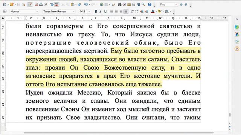Viewport: 241px width, 135px height.
Task: Apply paragraph background color with the bucket icon
Action: (167, 12)
